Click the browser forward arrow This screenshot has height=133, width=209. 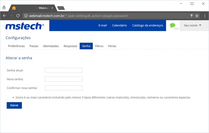point(11,16)
